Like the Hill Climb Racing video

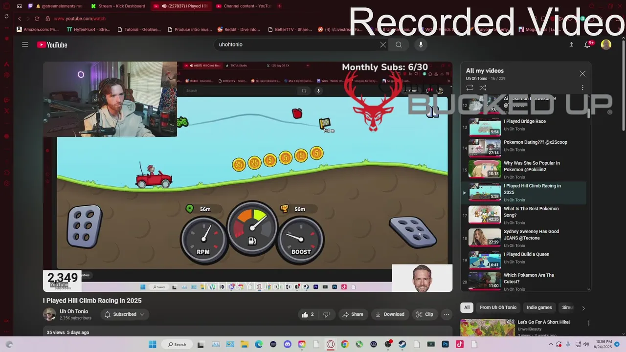308,314
